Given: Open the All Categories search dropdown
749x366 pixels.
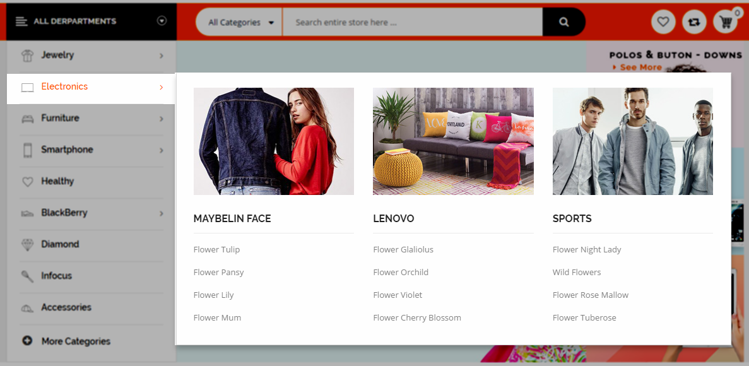Looking at the screenshot, I should 241,22.
